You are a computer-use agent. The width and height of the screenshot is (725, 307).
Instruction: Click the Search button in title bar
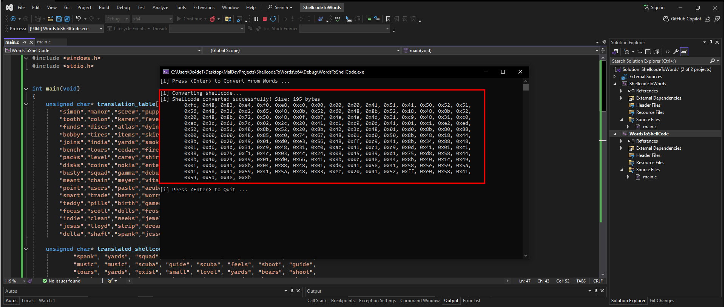click(x=280, y=8)
